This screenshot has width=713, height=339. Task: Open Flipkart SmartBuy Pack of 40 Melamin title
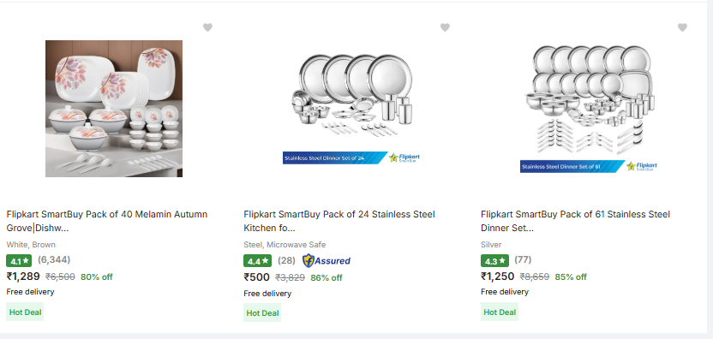pos(107,221)
